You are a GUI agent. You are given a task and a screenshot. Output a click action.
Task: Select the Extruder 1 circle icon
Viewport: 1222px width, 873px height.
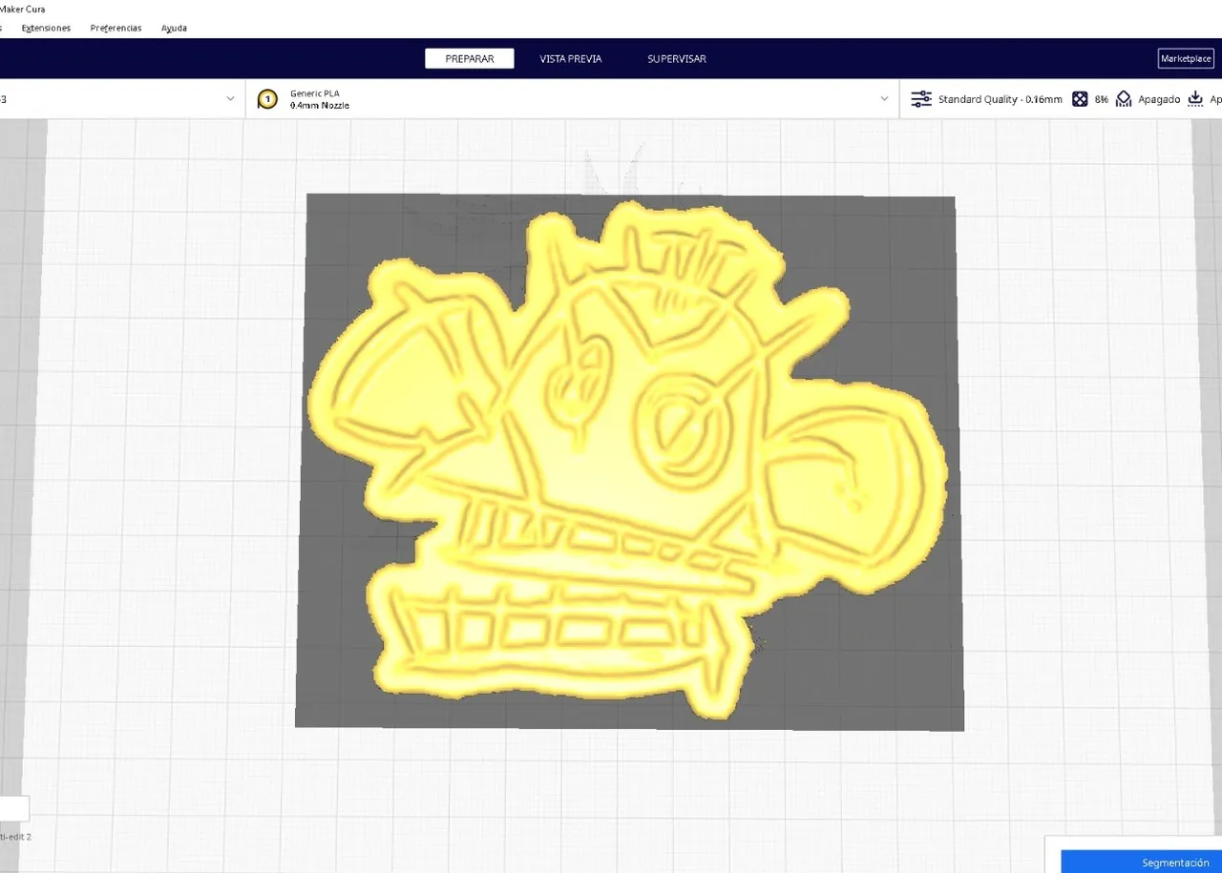[x=267, y=98]
